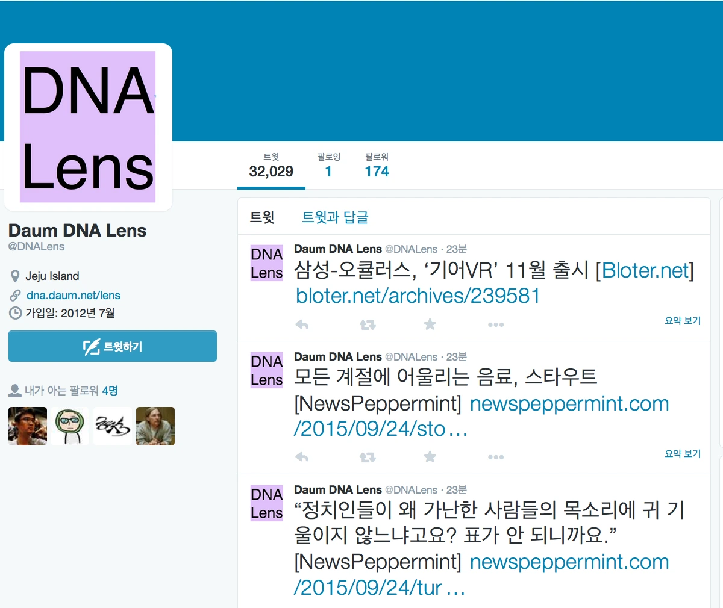
Task: Open the large DNA Lens profile picture
Action: point(88,127)
